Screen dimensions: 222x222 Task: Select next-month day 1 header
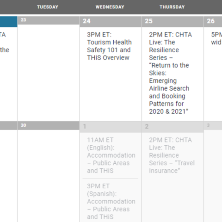tap(111, 127)
